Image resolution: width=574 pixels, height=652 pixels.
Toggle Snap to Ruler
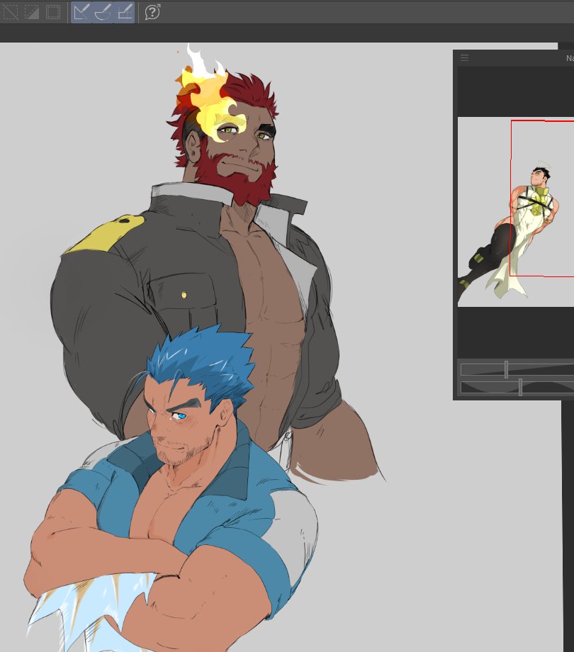[x=81, y=12]
